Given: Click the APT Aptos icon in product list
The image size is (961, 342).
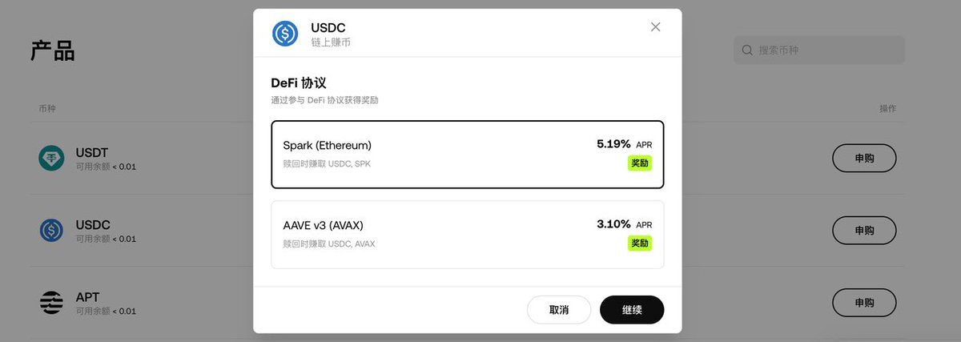Looking at the screenshot, I should [51, 303].
